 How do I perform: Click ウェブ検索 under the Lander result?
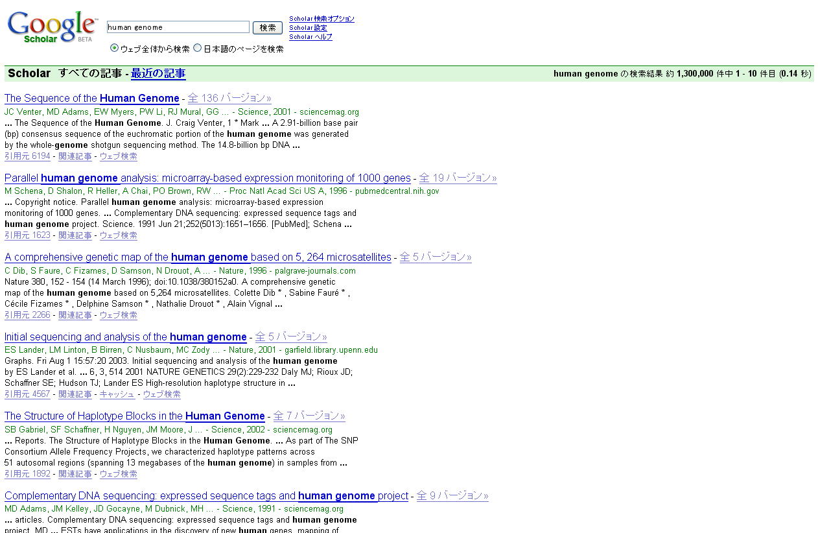pyautogui.click(x=162, y=394)
